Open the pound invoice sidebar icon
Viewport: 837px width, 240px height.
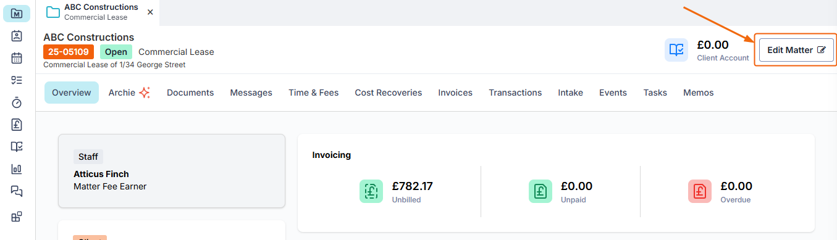coord(17,125)
